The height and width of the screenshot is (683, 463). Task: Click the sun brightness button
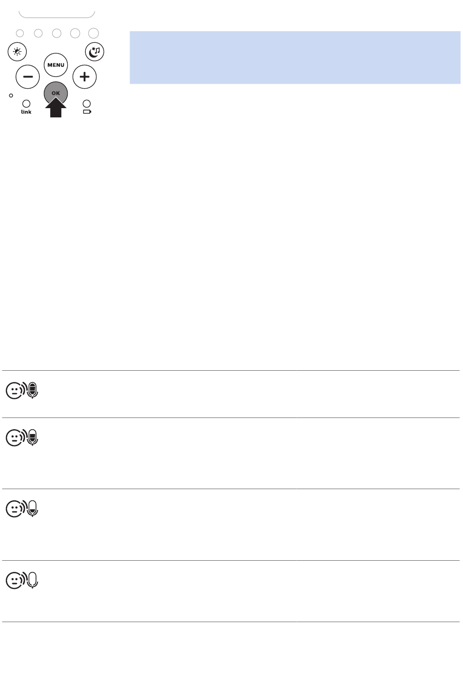pos(17,52)
